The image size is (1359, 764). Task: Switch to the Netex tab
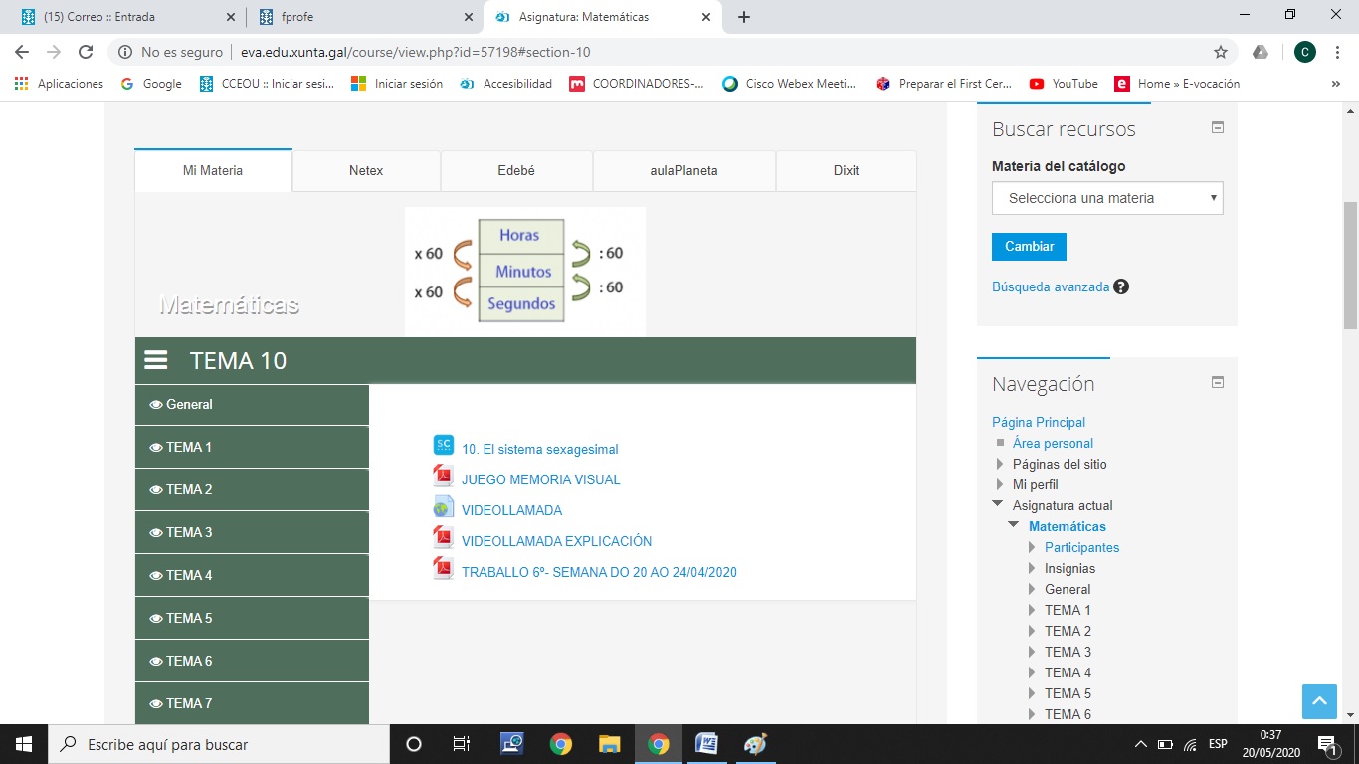(366, 170)
